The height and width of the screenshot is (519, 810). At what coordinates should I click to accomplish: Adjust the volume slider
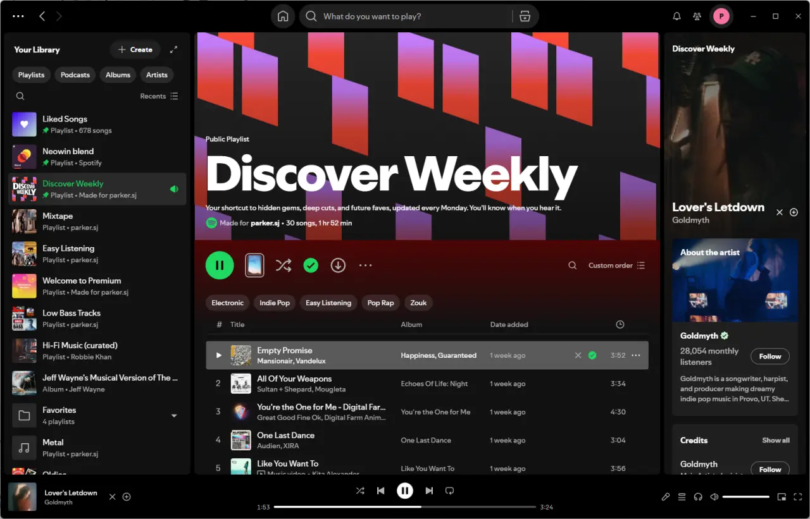[x=746, y=497]
